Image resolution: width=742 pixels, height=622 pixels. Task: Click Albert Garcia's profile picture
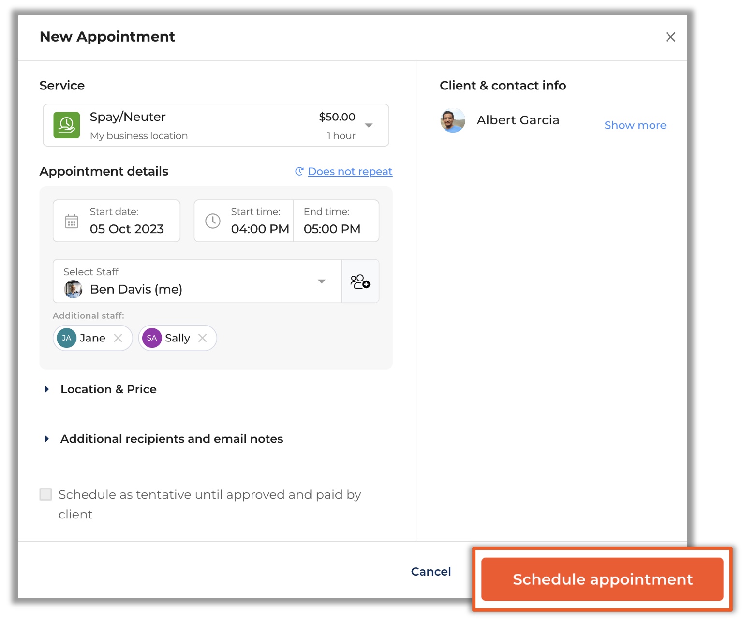[452, 120]
